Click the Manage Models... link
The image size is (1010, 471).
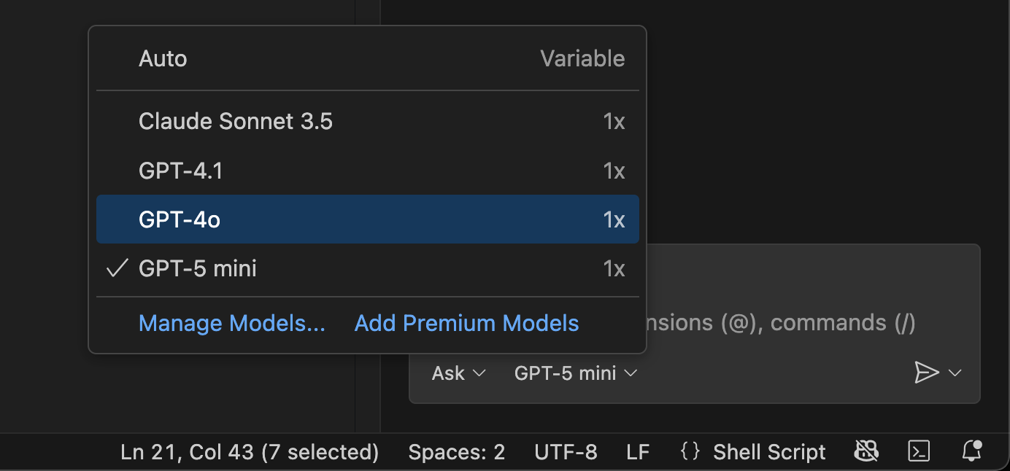[x=231, y=323]
